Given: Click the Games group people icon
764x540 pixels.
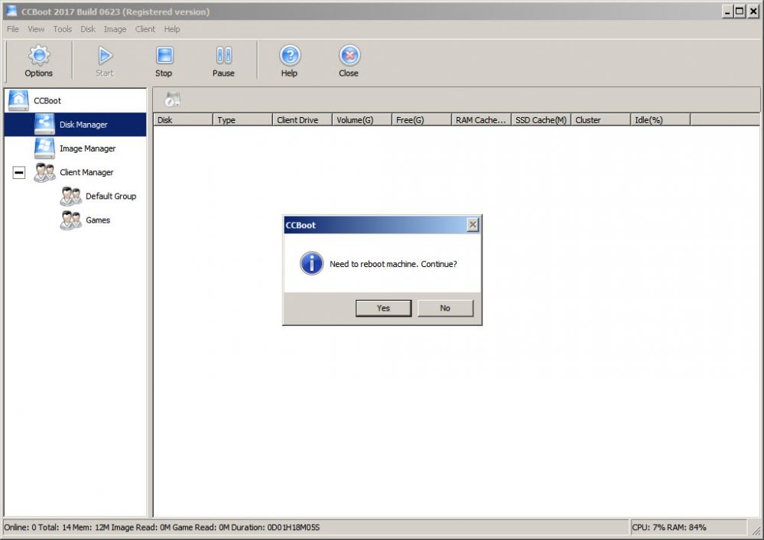Looking at the screenshot, I should (70, 220).
